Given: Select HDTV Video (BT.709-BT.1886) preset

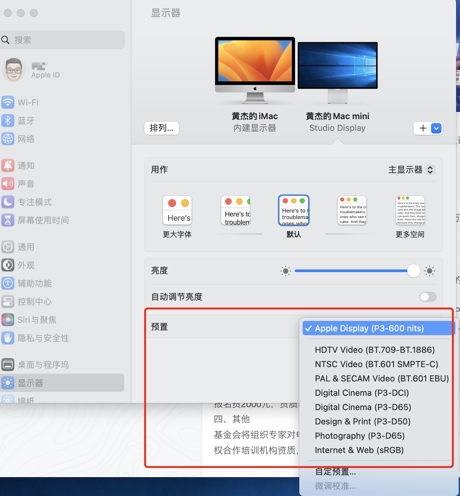Looking at the screenshot, I should 375,350.
